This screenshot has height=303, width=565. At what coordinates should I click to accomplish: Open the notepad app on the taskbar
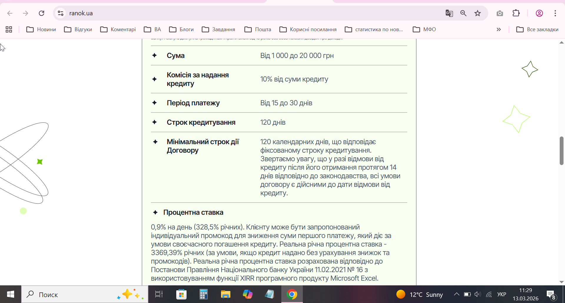270,294
